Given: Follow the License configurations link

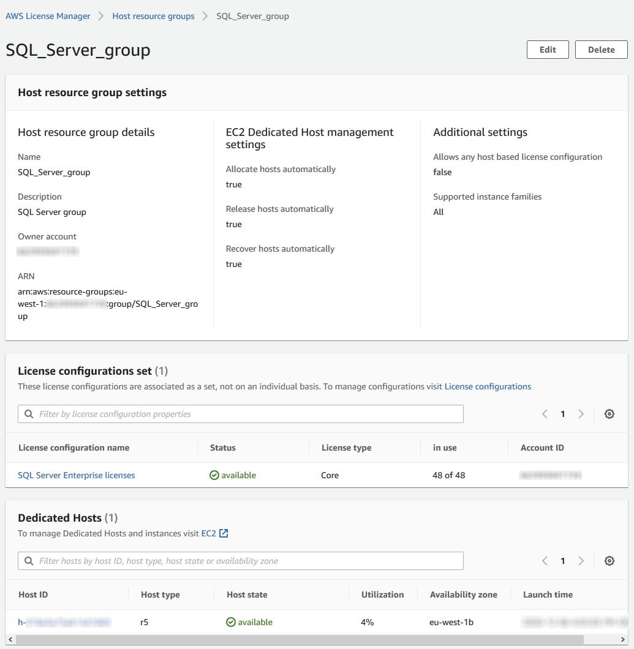Looking at the screenshot, I should pos(488,386).
